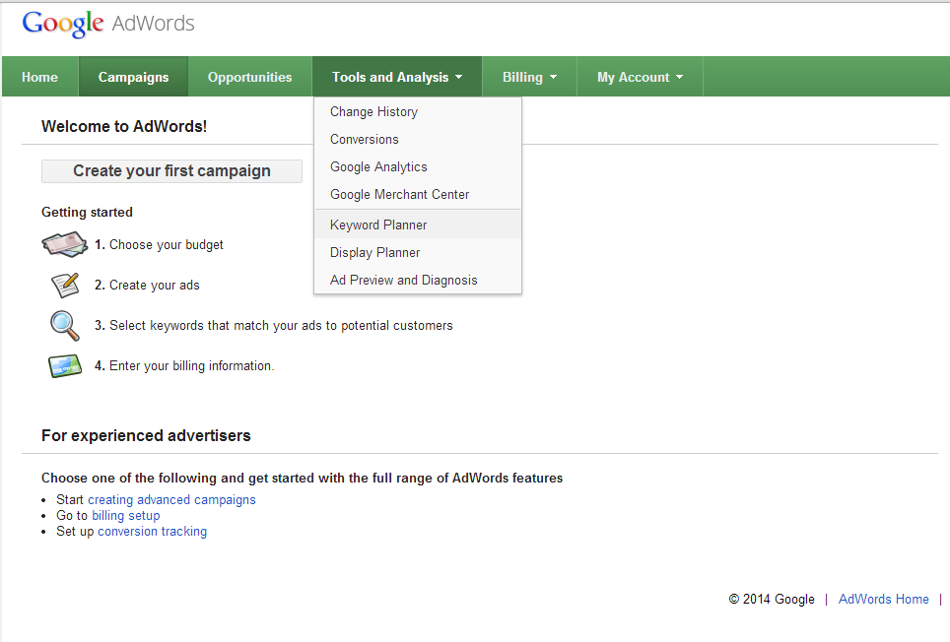Click the 'For experienced advertisers' heading
Viewport: 950px width, 642px height.
pyautogui.click(x=146, y=435)
